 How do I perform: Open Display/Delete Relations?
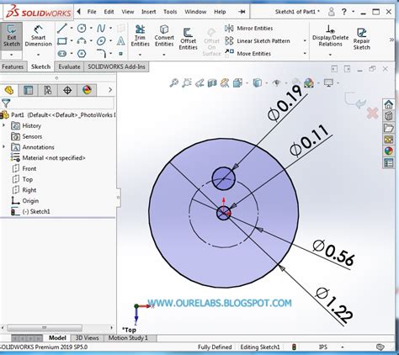click(x=330, y=36)
